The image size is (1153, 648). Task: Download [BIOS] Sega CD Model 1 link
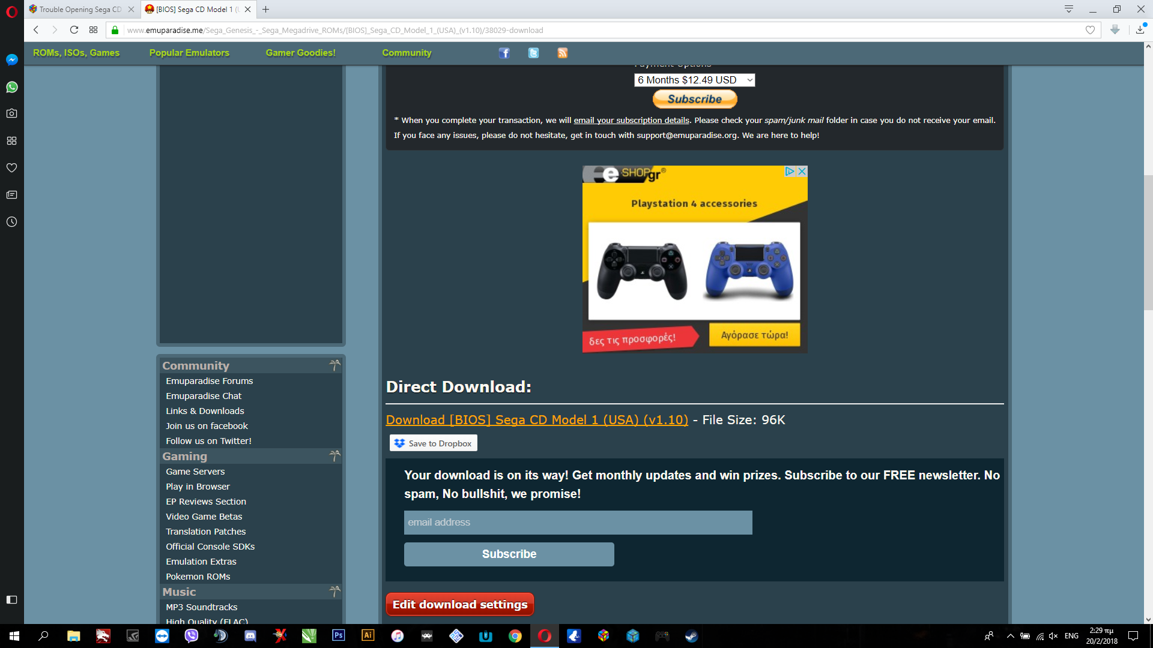[537, 420]
